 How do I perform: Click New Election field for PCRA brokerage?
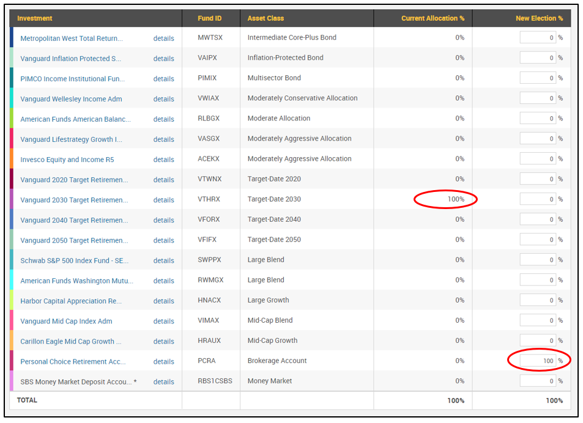(538, 361)
